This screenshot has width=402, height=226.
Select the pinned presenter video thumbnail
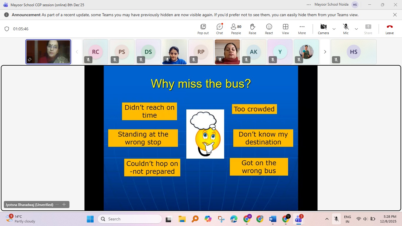point(48,52)
